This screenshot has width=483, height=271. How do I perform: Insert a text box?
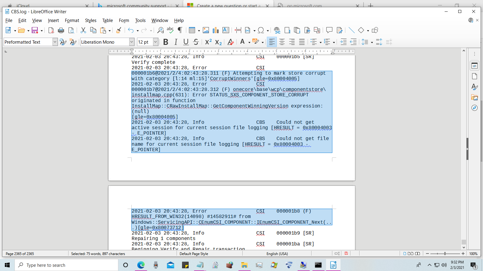click(x=226, y=30)
